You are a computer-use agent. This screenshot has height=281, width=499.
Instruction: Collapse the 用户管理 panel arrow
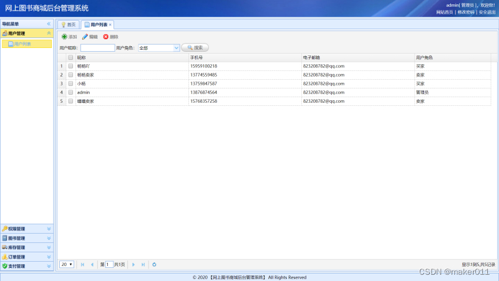click(49, 33)
